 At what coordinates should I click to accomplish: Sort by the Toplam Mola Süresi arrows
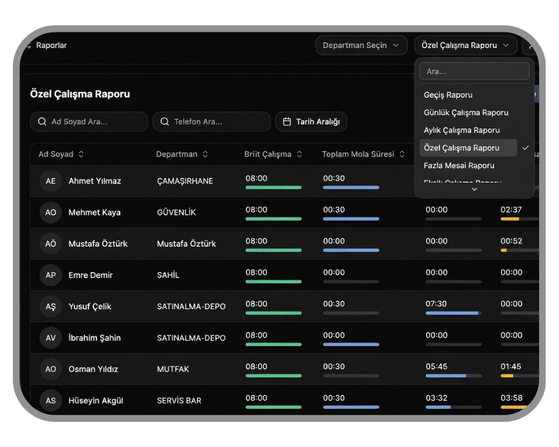[x=402, y=154]
